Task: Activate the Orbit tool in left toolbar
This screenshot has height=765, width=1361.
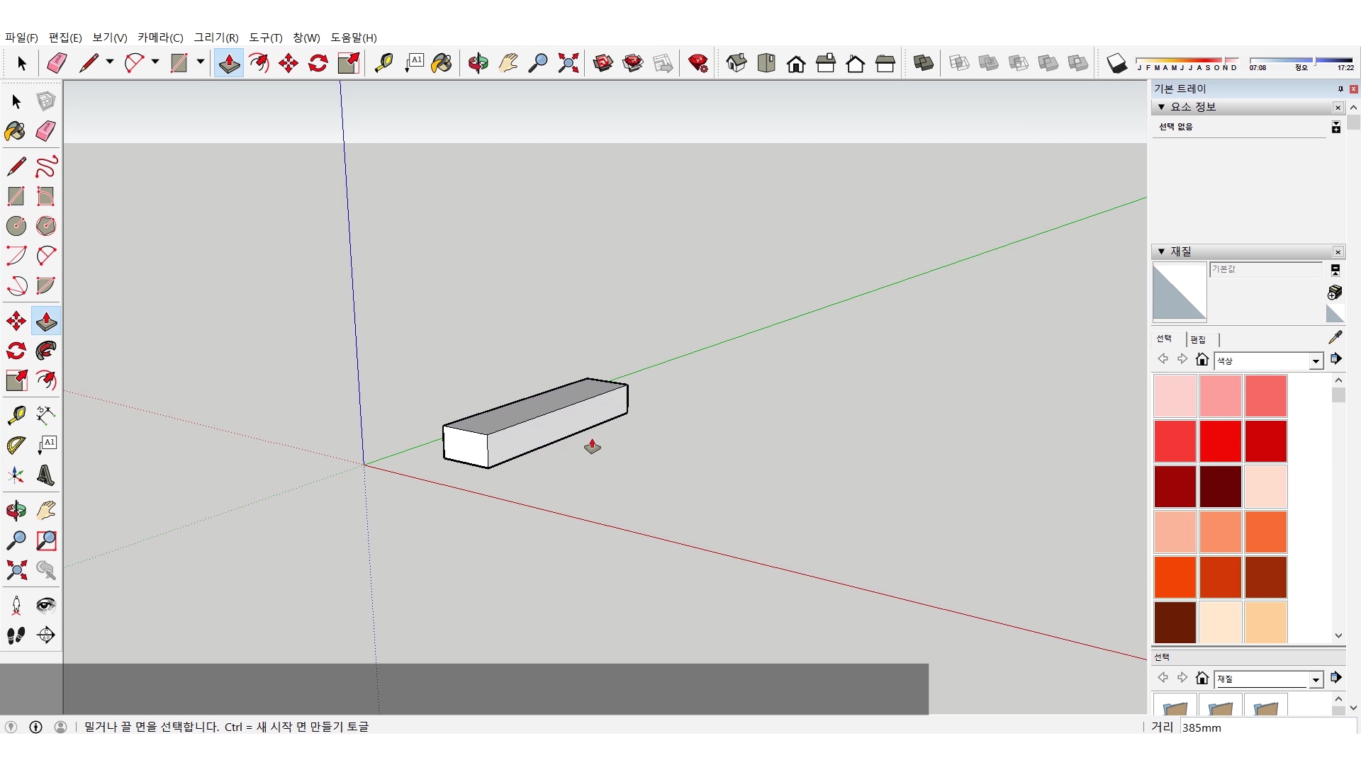Action: (x=16, y=511)
